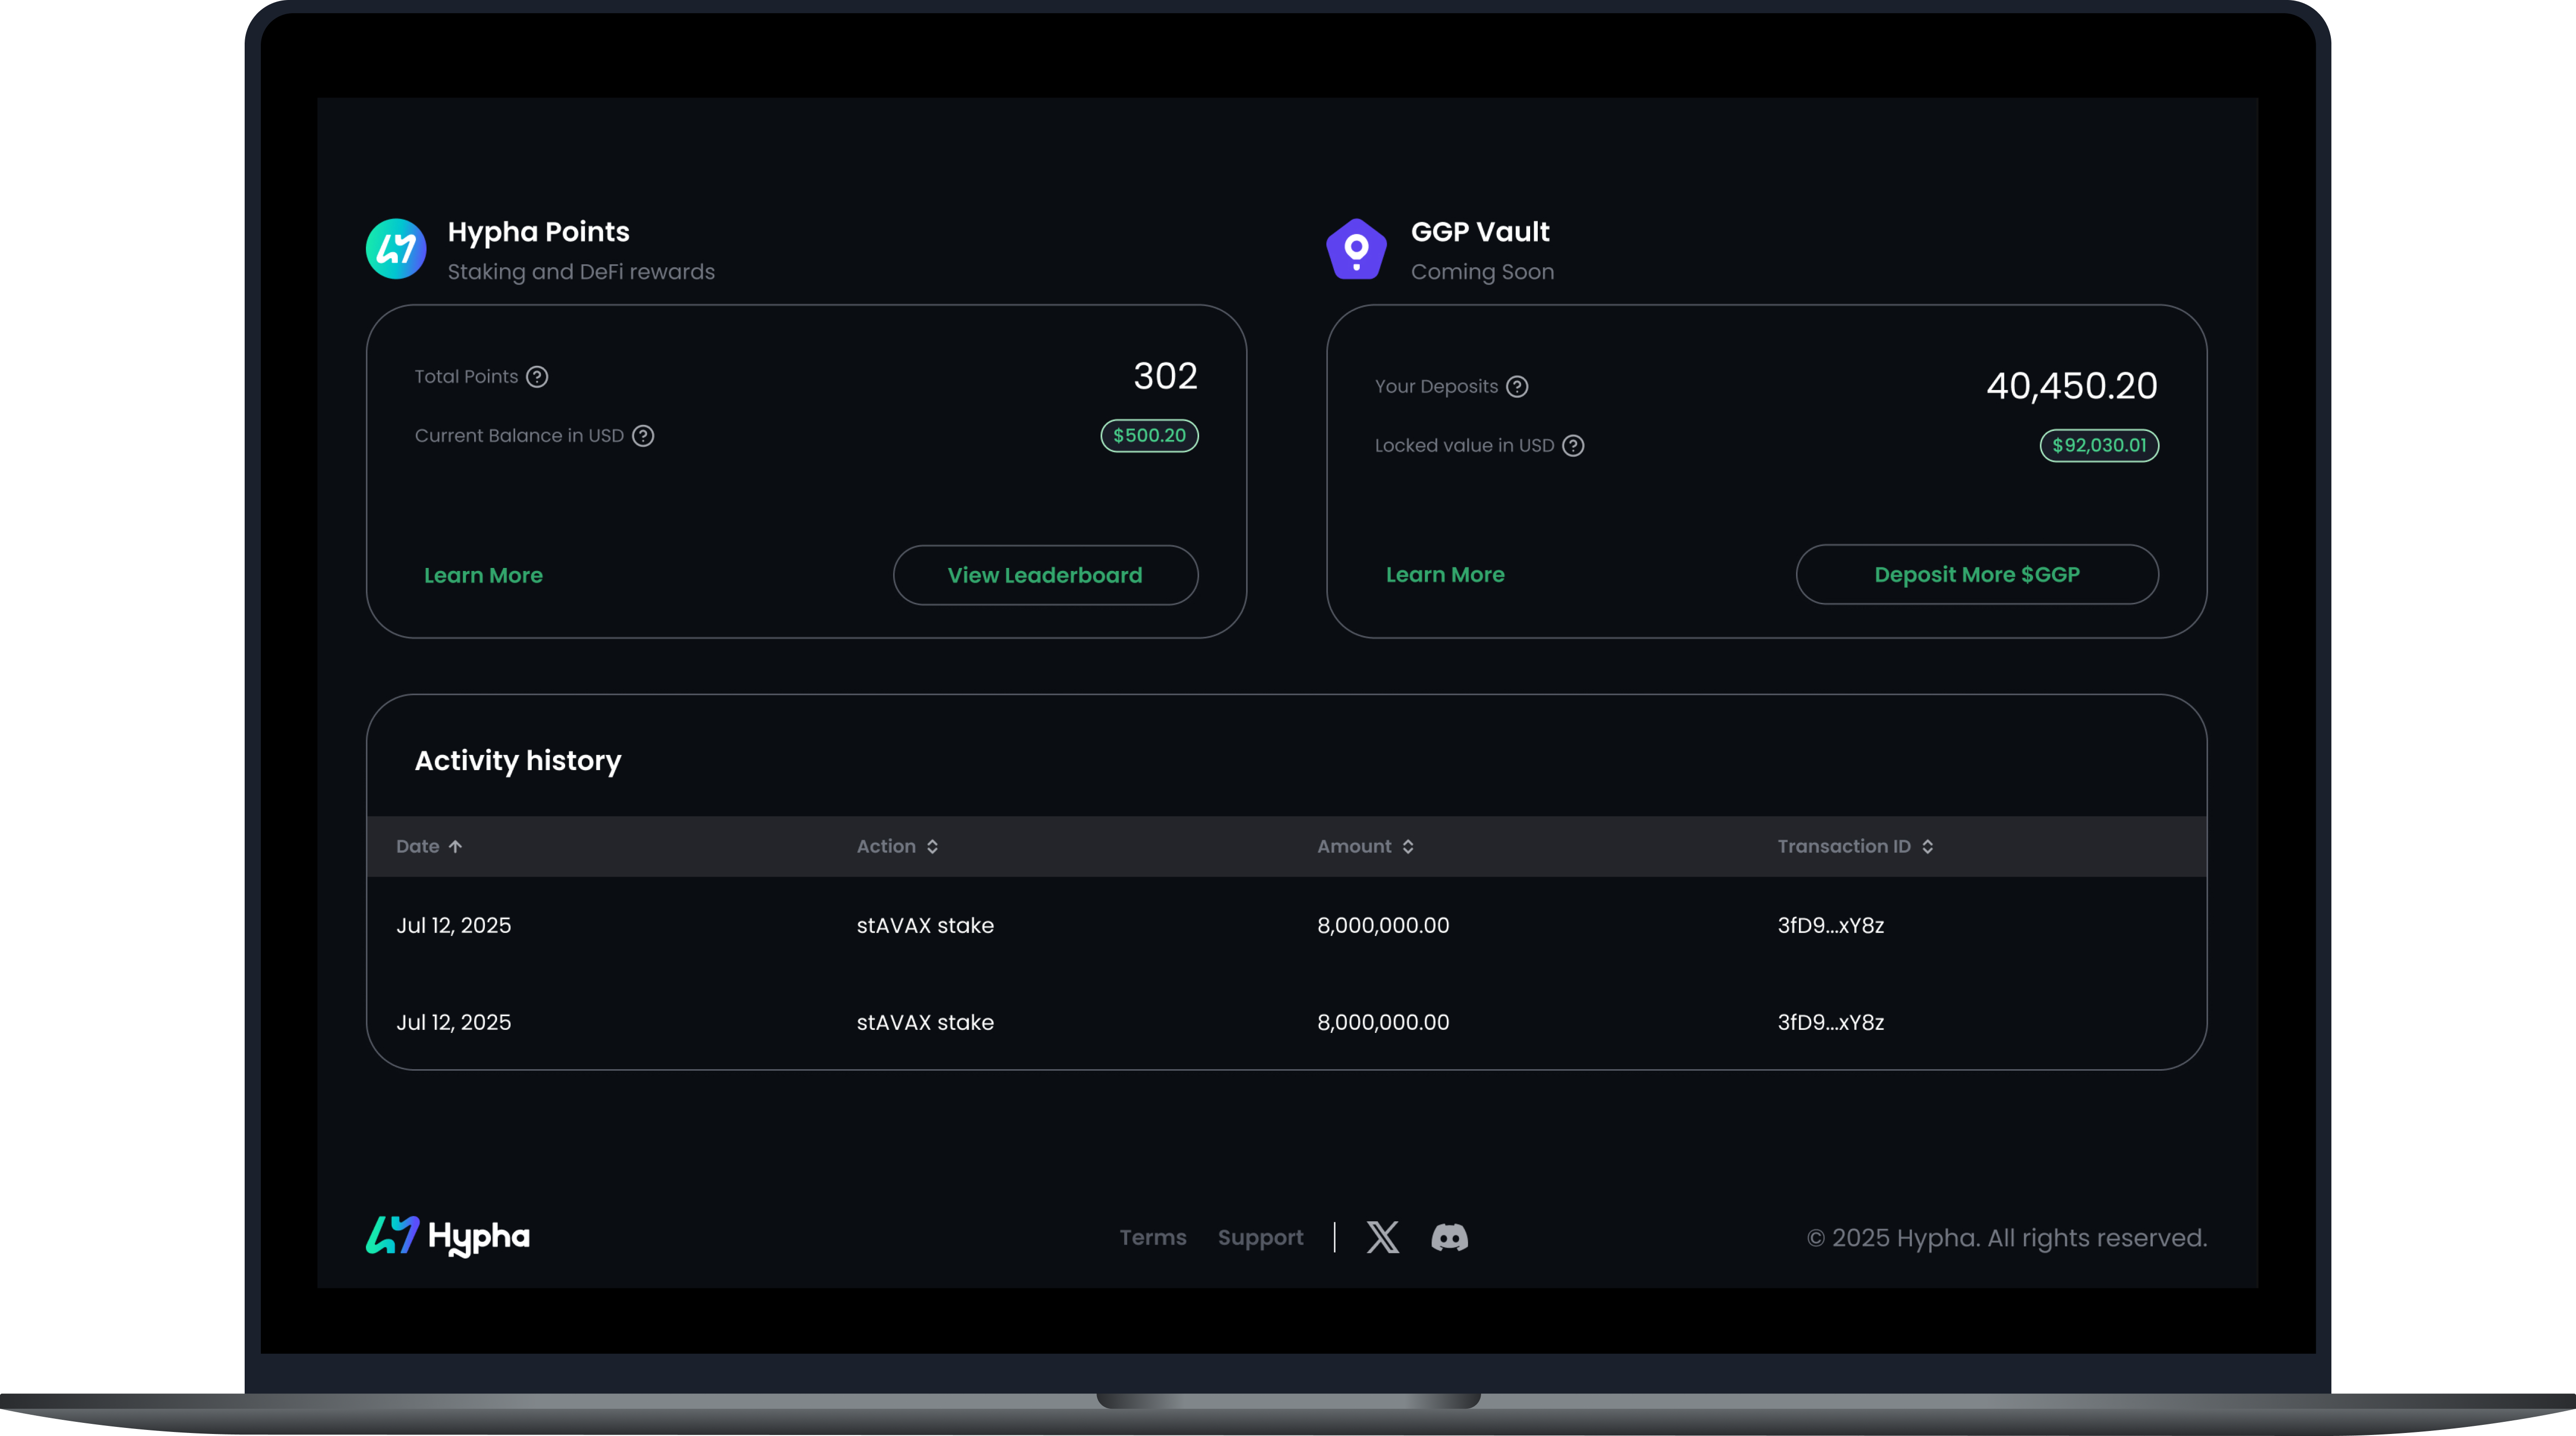
Task: Click Your Deposits question mark icon
Action: click(1517, 387)
